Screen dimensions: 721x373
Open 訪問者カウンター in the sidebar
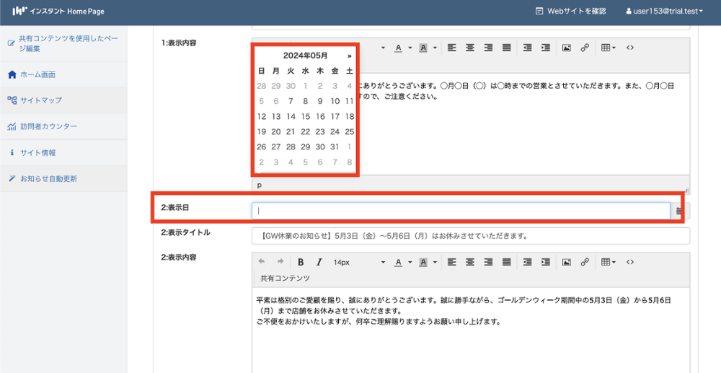click(x=48, y=127)
